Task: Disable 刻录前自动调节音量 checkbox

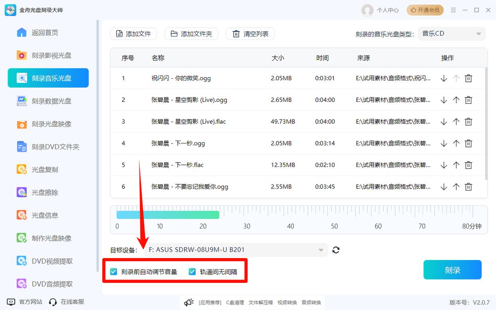Action: pos(113,271)
